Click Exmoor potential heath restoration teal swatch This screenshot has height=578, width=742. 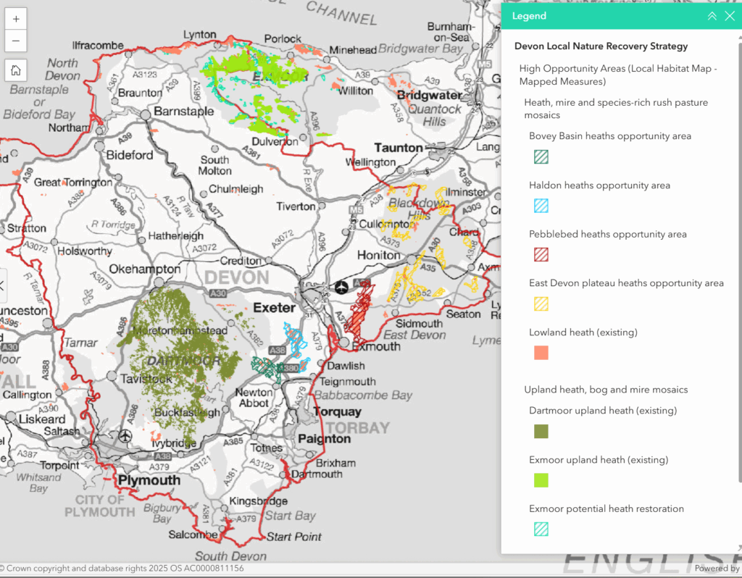click(x=541, y=529)
